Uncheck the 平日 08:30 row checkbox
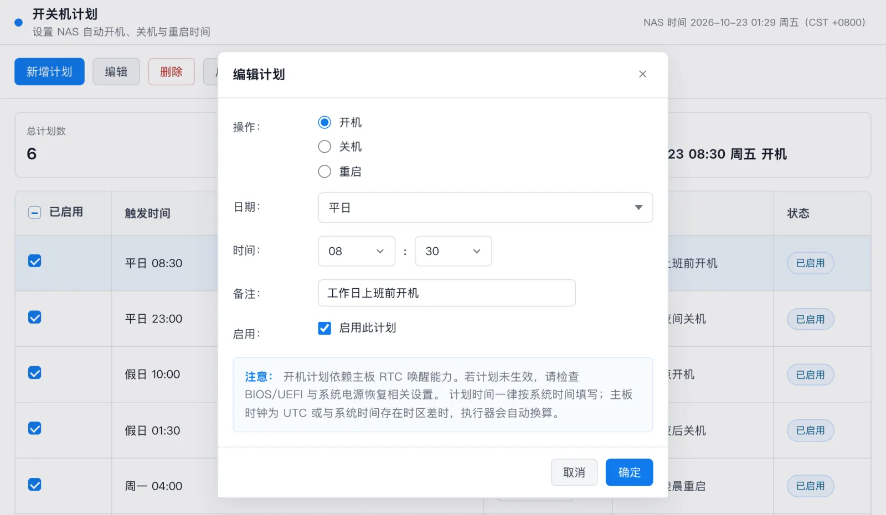The image size is (886, 515). point(34,261)
